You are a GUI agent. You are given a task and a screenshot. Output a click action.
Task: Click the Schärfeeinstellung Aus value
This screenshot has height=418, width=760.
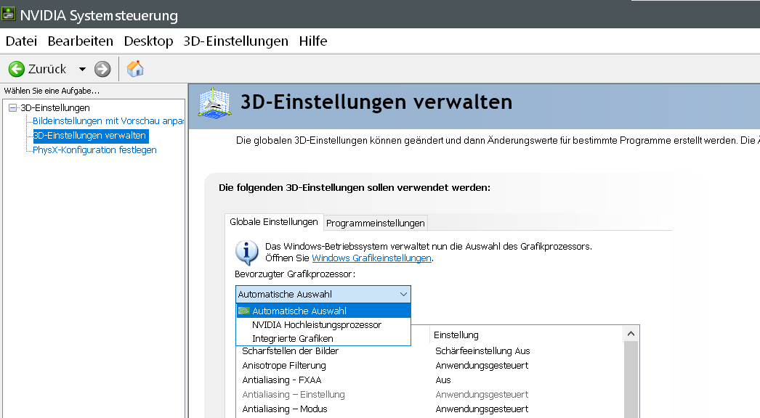[x=482, y=351]
